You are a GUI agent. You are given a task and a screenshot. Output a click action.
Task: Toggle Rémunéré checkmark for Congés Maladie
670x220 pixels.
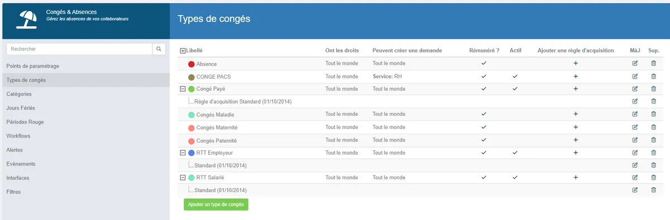tap(484, 114)
